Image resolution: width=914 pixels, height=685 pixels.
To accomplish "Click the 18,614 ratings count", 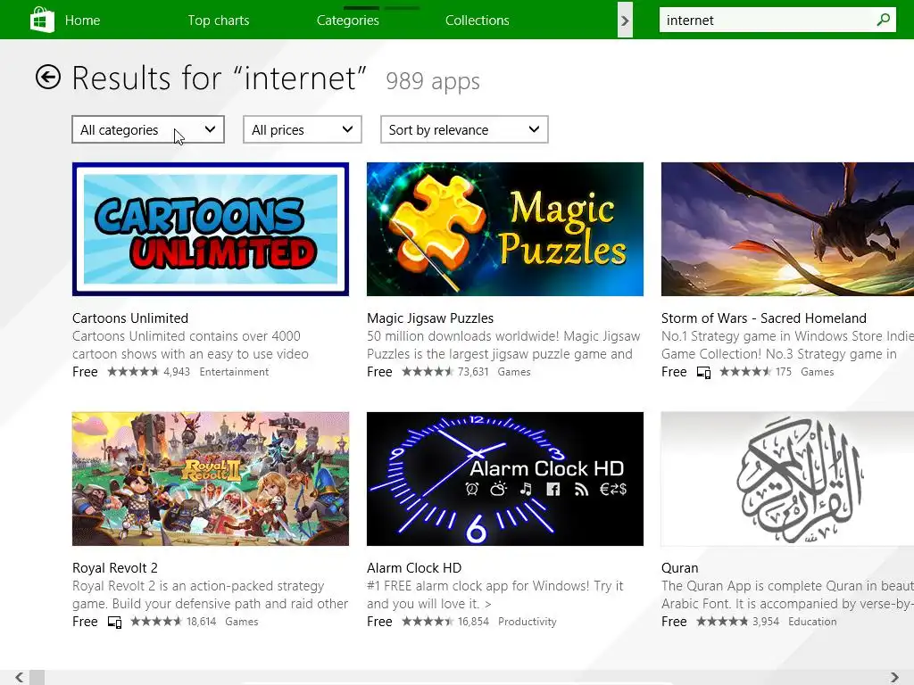I will click(x=201, y=622).
